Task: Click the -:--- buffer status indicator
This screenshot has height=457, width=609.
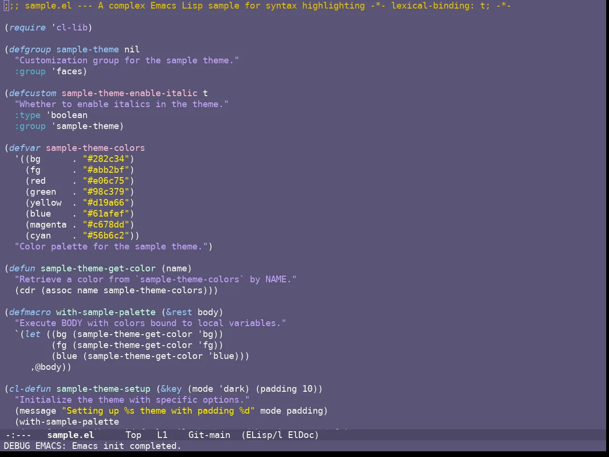Action: point(18,435)
